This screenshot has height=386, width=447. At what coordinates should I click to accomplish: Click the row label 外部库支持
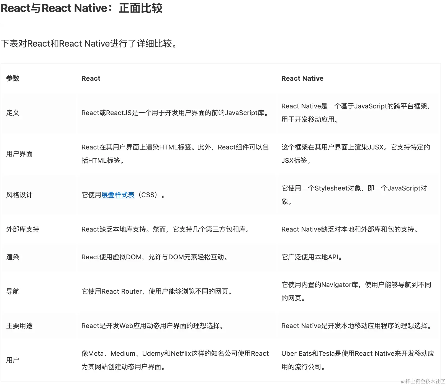(x=23, y=229)
